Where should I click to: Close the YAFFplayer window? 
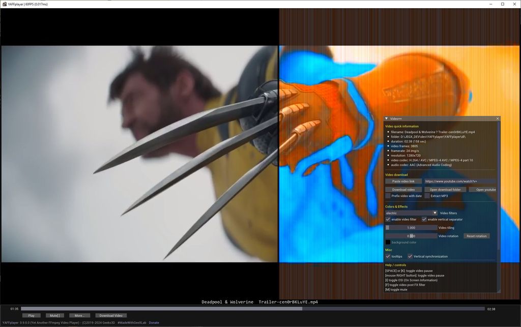[x=514, y=4]
